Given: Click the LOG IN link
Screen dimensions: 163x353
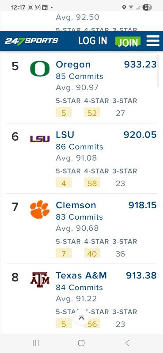Looking at the screenshot, I should pos(93,41).
